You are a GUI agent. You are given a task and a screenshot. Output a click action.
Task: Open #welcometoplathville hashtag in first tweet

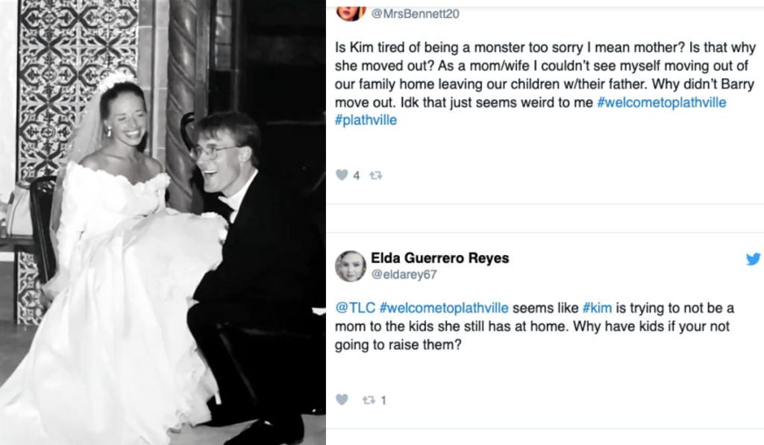click(x=661, y=103)
